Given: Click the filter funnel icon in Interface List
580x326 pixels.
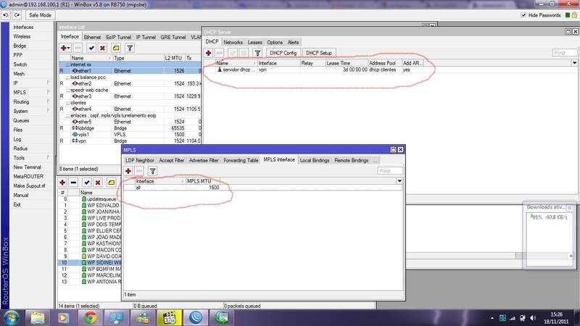Looking at the screenshot, I should click(130, 48).
